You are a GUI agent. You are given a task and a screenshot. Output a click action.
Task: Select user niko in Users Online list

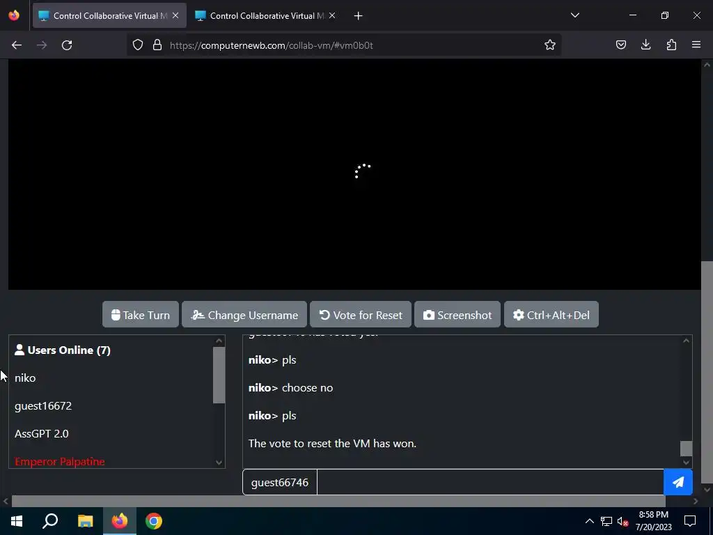tap(25, 378)
